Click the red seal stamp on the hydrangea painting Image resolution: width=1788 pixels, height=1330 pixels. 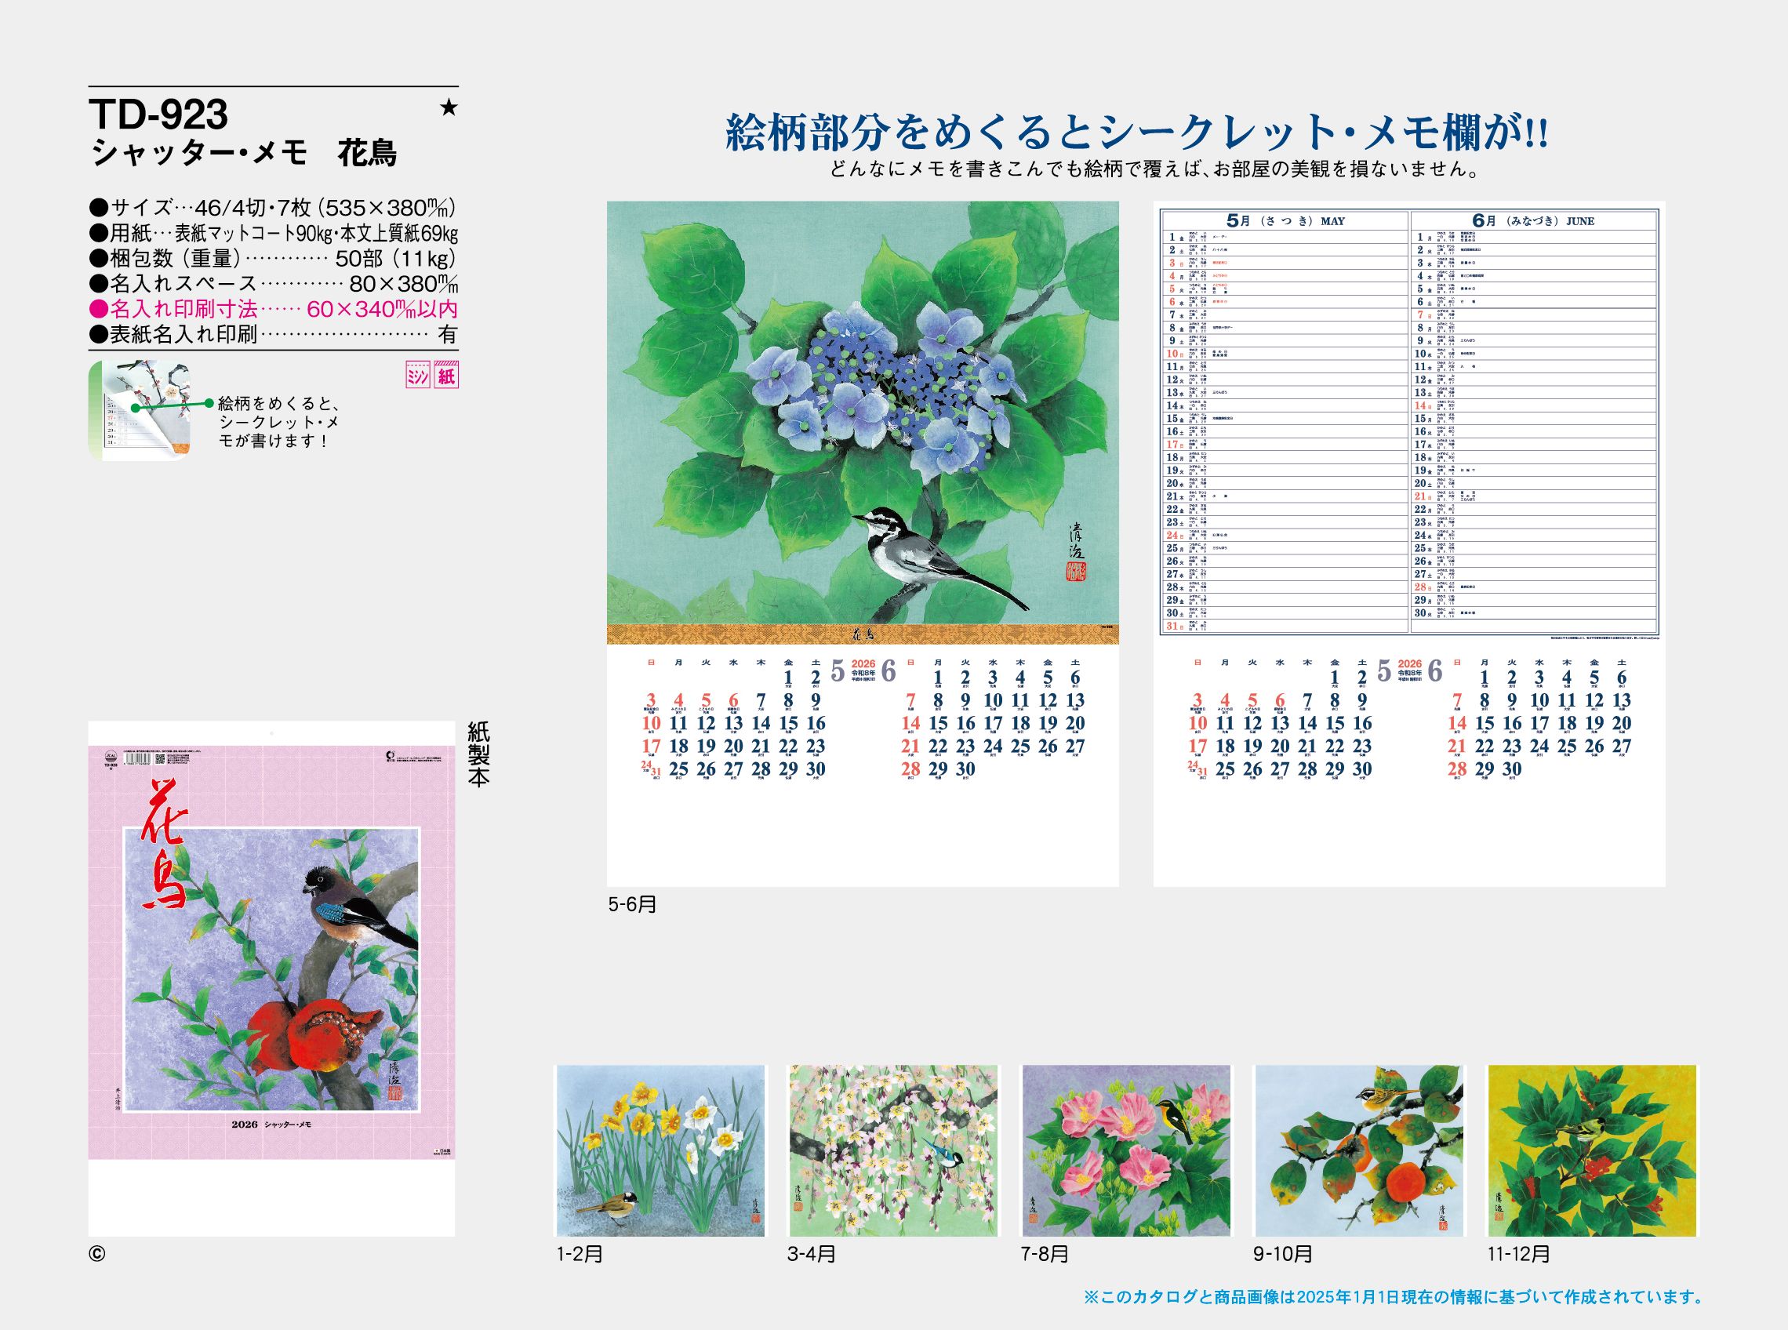pos(1075,572)
